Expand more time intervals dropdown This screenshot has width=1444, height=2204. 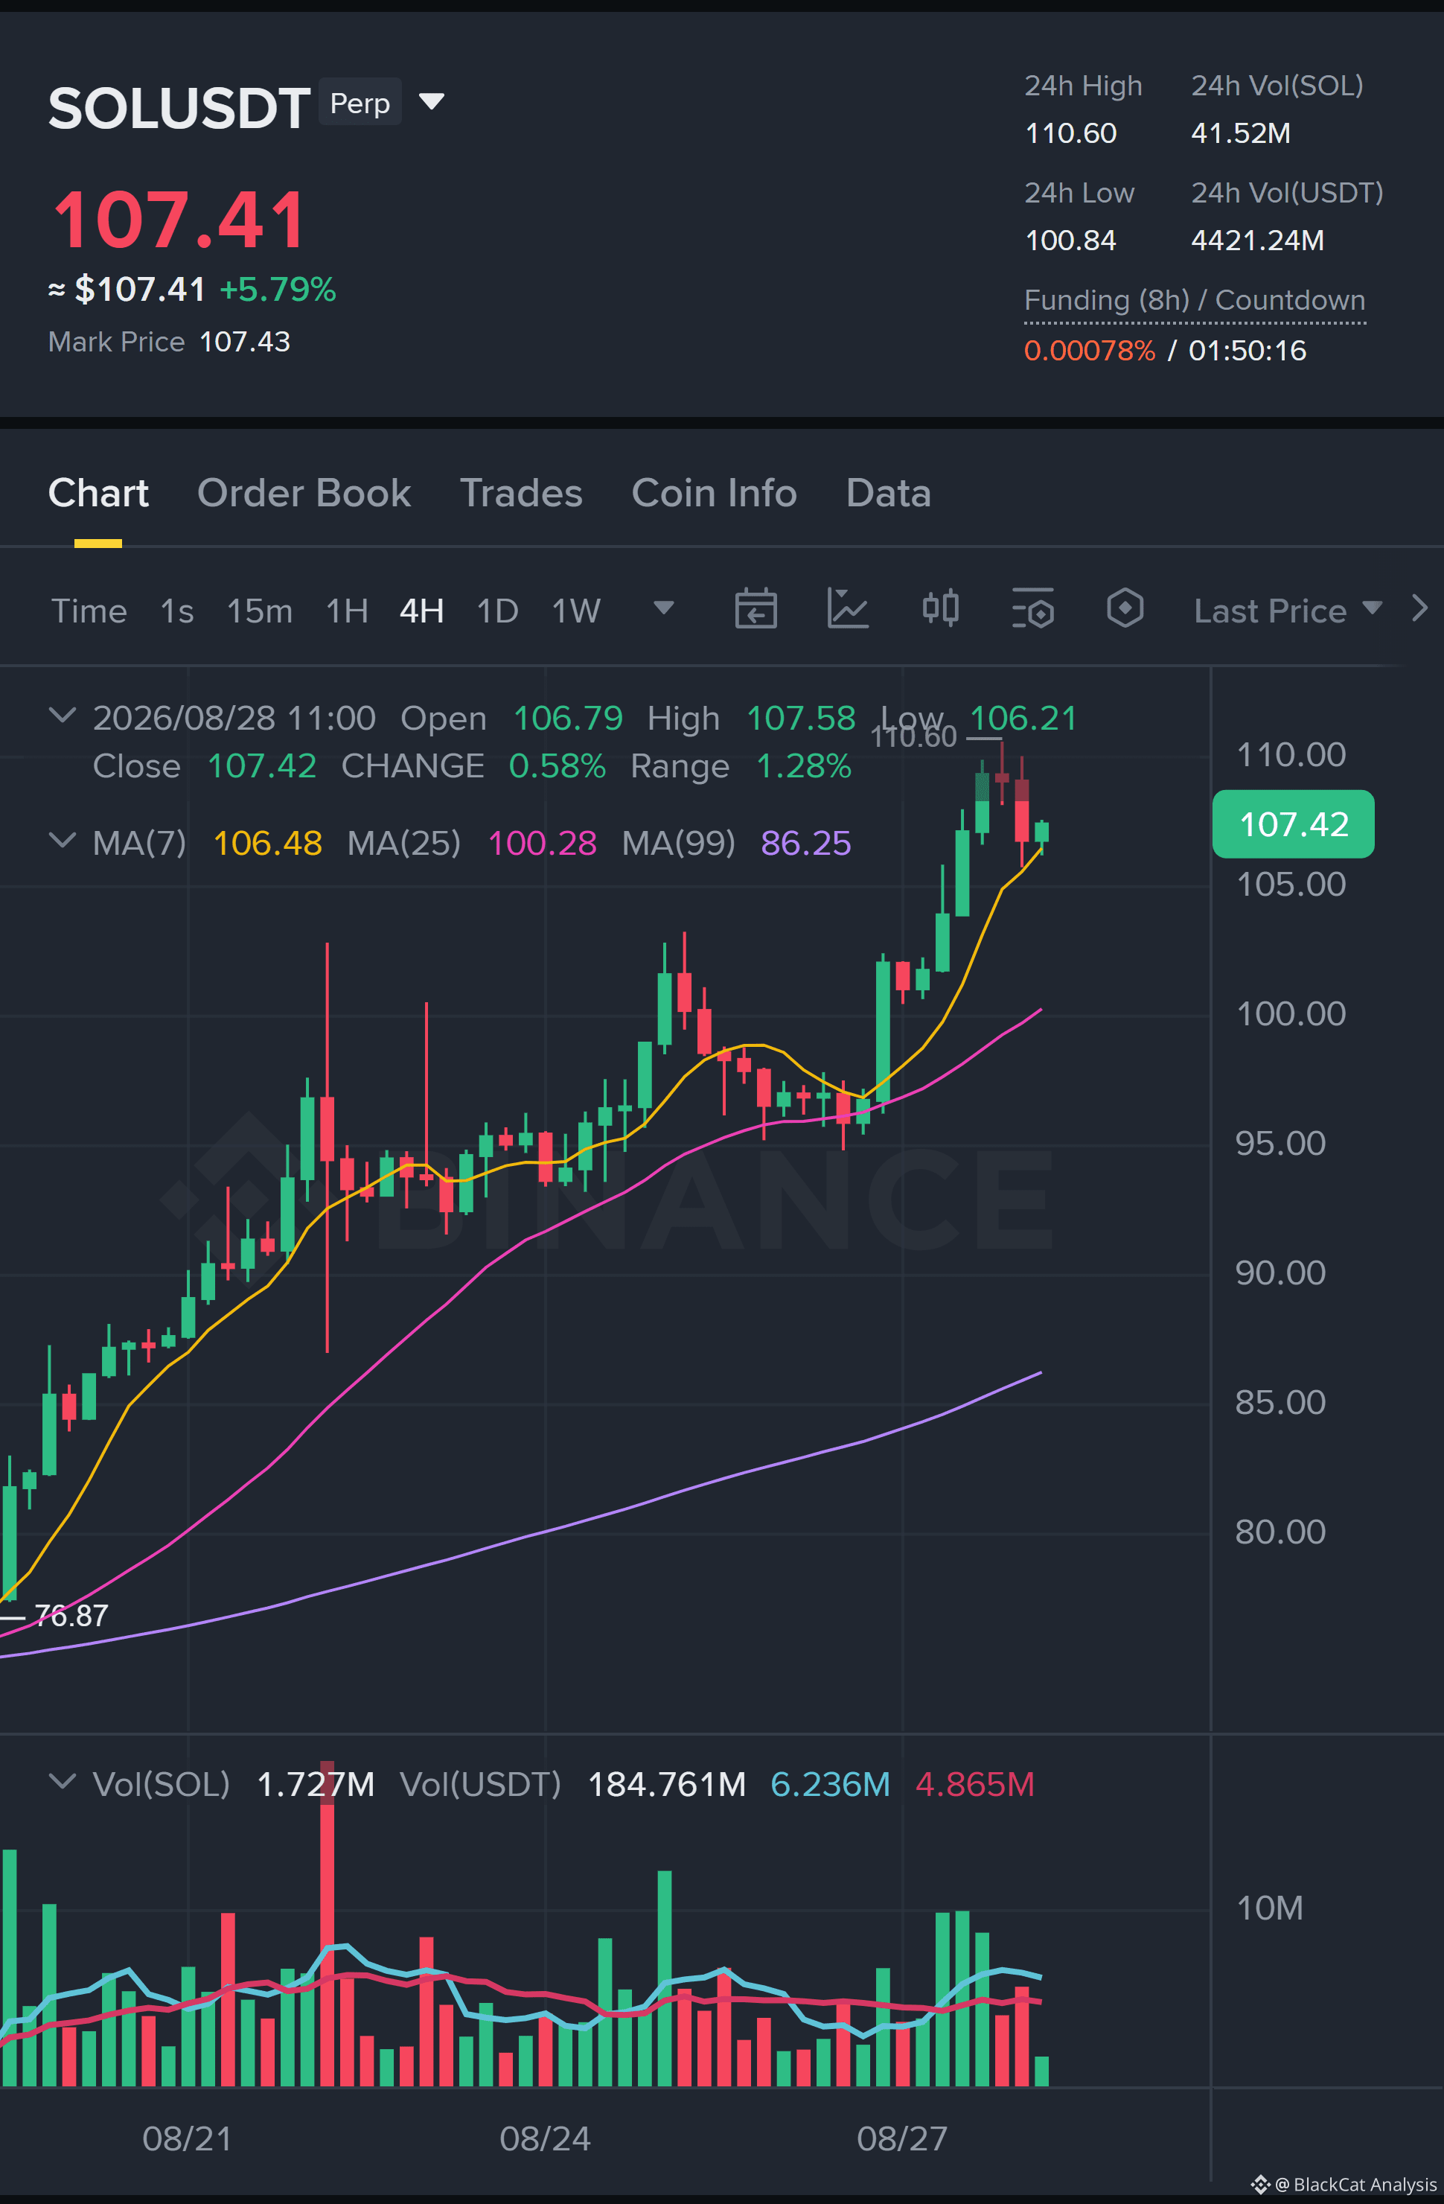pos(664,608)
